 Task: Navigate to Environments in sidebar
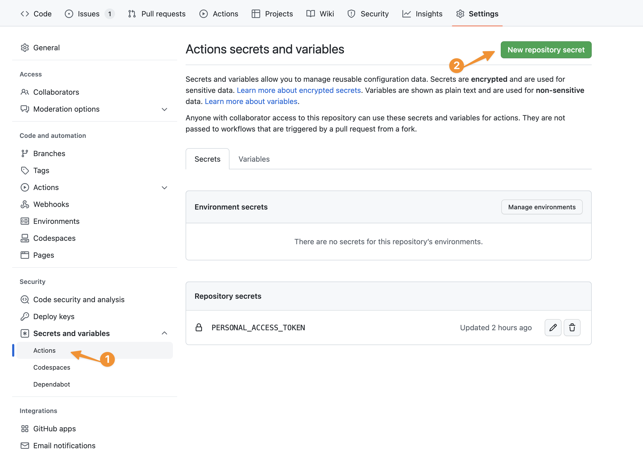pyautogui.click(x=56, y=221)
